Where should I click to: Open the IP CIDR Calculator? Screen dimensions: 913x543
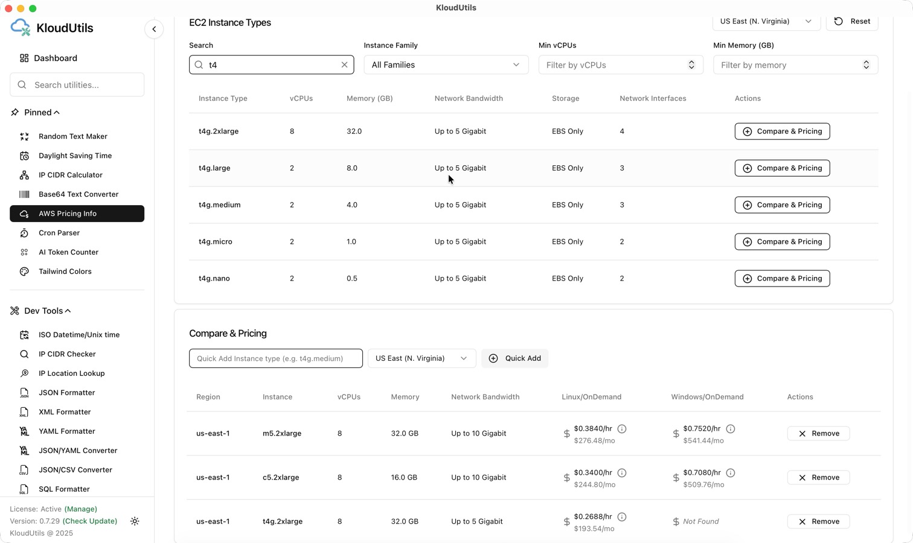(x=71, y=175)
